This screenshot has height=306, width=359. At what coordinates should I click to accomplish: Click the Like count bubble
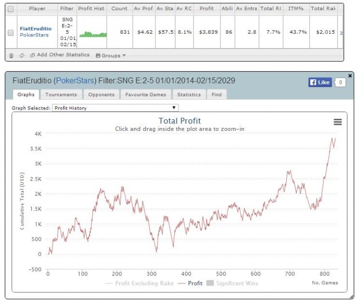(340, 82)
